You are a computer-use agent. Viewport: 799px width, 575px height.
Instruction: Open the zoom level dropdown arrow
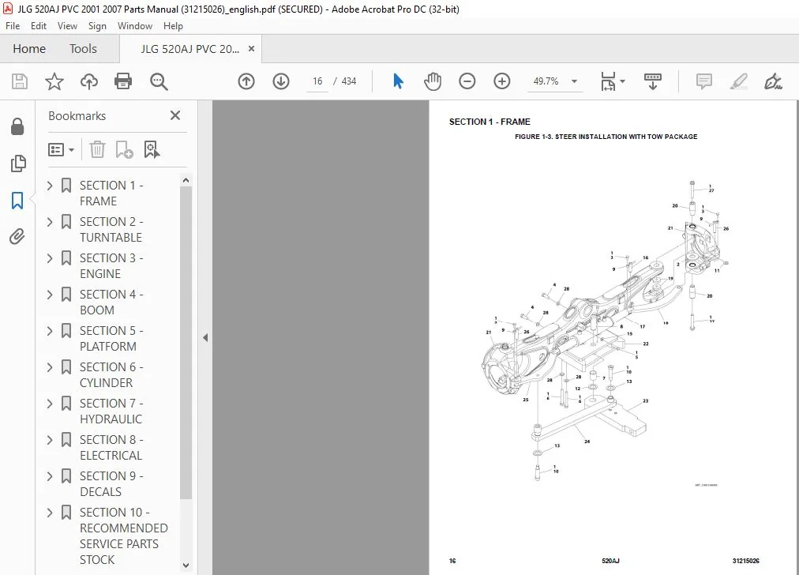click(x=574, y=81)
